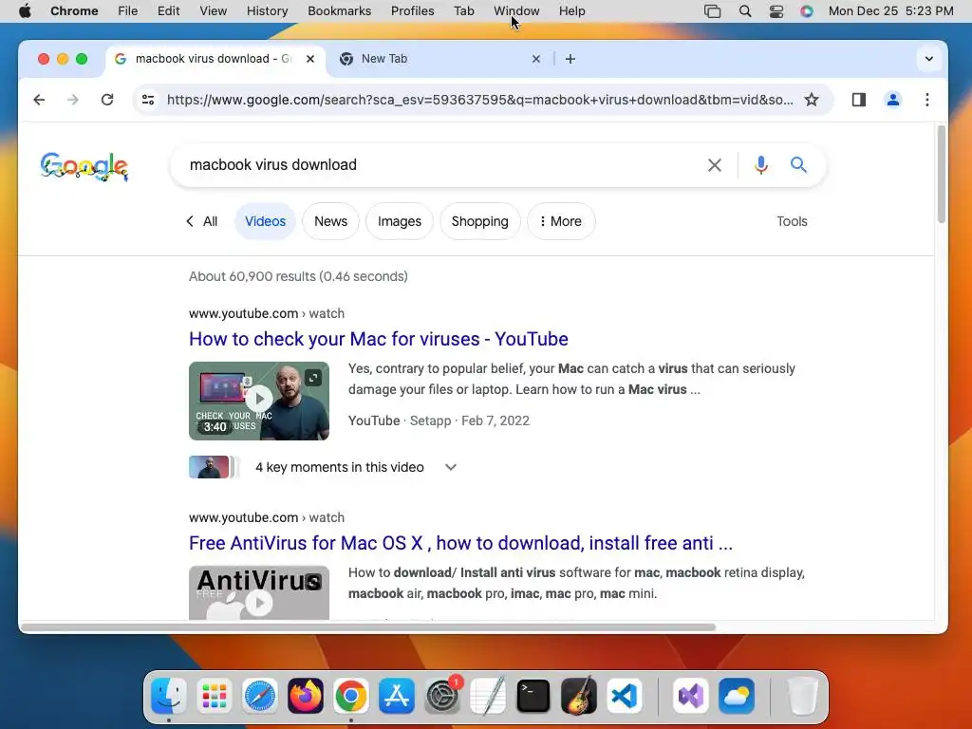This screenshot has height=729, width=972.
Task: Click the key moments preview thumbnail
Action: [x=214, y=467]
